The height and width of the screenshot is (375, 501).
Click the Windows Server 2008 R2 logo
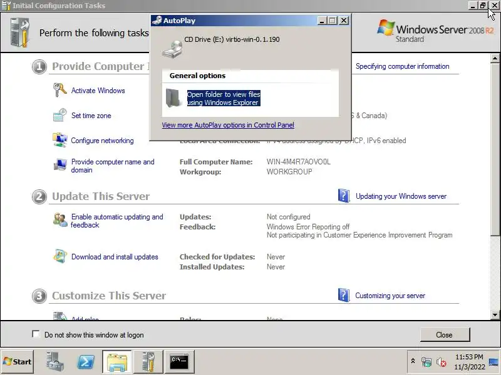435,31
